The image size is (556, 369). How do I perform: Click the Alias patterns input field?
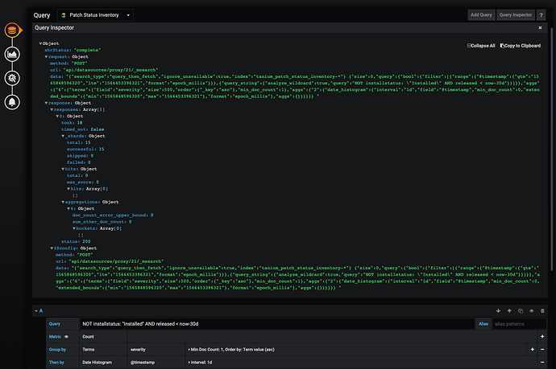point(509,322)
